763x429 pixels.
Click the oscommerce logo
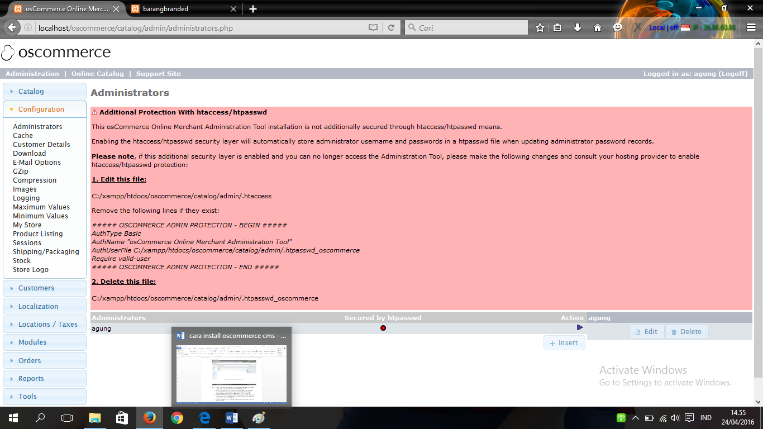click(x=56, y=53)
